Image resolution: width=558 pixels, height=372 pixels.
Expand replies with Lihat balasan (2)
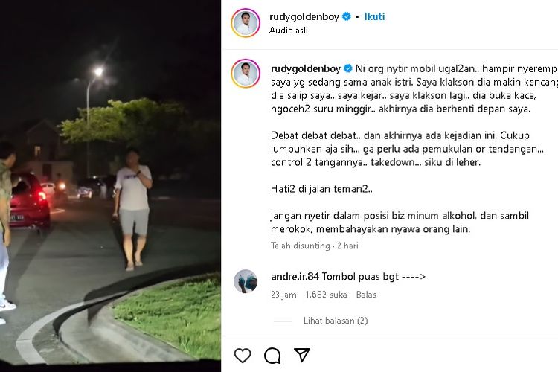336,321
